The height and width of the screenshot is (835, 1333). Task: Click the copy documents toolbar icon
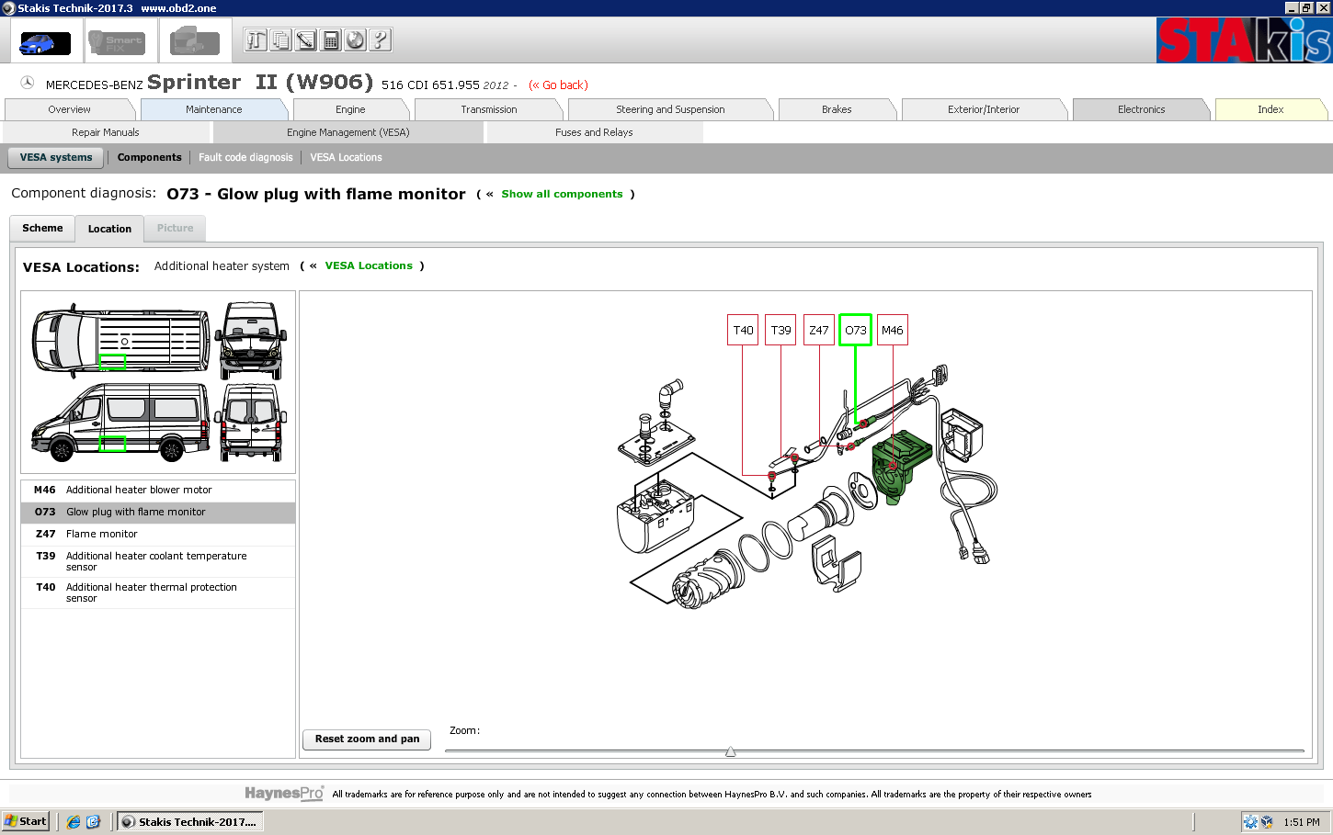click(x=280, y=40)
